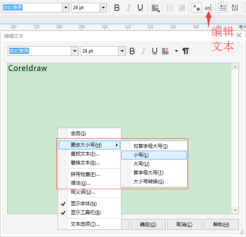Click dialog font name field 微软雅黑

39,51
